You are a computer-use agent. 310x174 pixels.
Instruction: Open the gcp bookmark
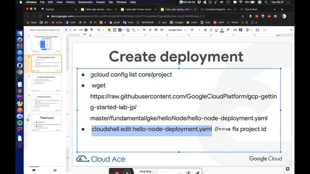(162, 23)
